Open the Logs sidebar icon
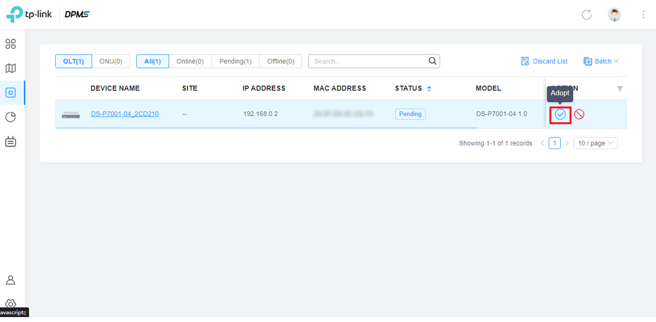The image size is (656, 322). coord(11,141)
